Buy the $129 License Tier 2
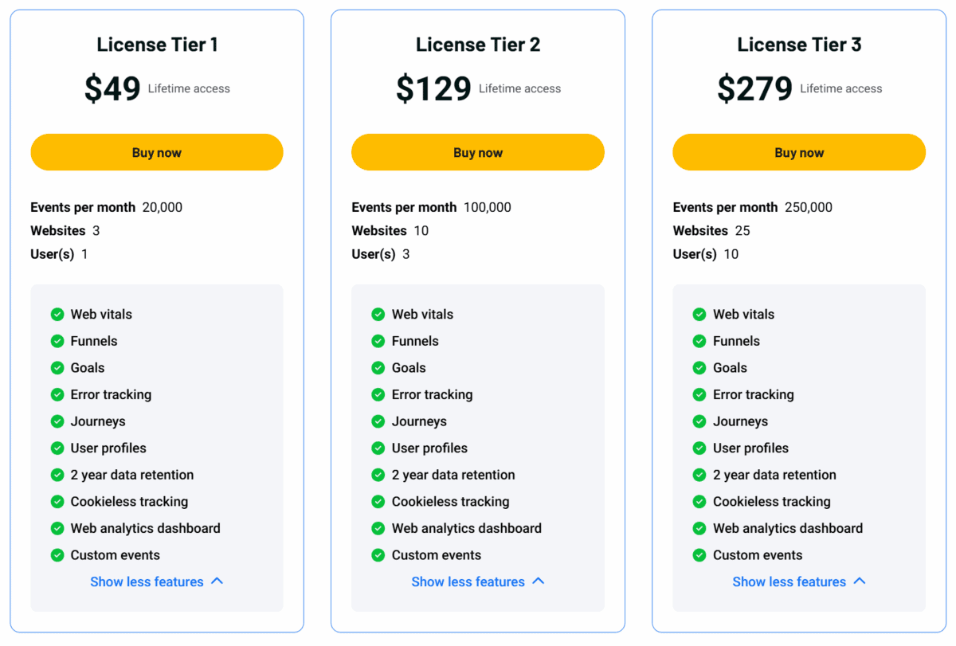956x646 pixels. point(478,152)
